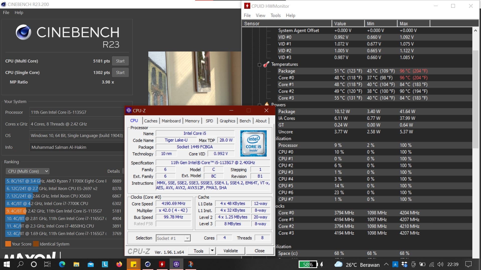This screenshot has width=481, height=270.
Task: Start the CPU Multi Core benchmark
Action: 120,61
